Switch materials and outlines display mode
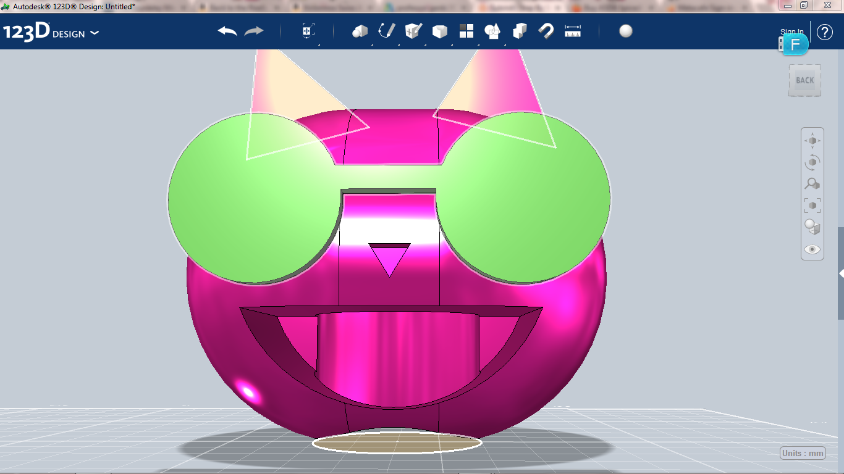Image resolution: width=844 pixels, height=474 pixels. tap(812, 227)
